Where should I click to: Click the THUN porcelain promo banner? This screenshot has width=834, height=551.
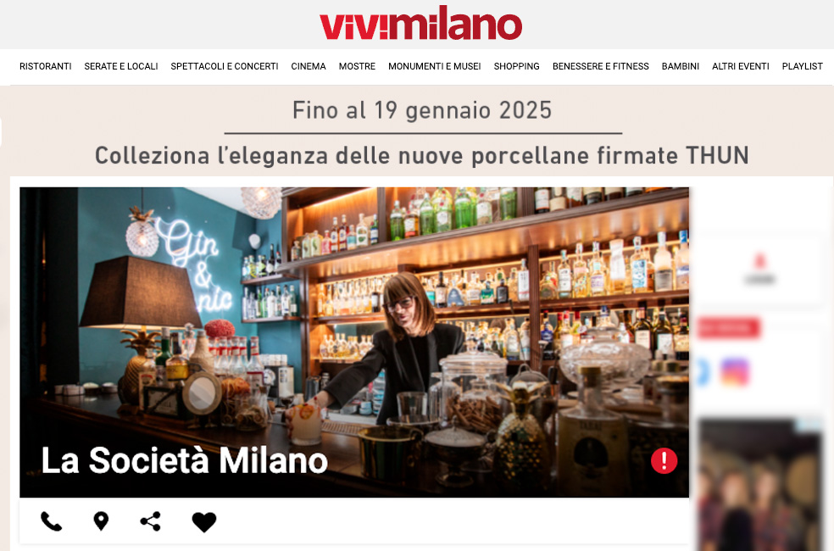coord(422,132)
